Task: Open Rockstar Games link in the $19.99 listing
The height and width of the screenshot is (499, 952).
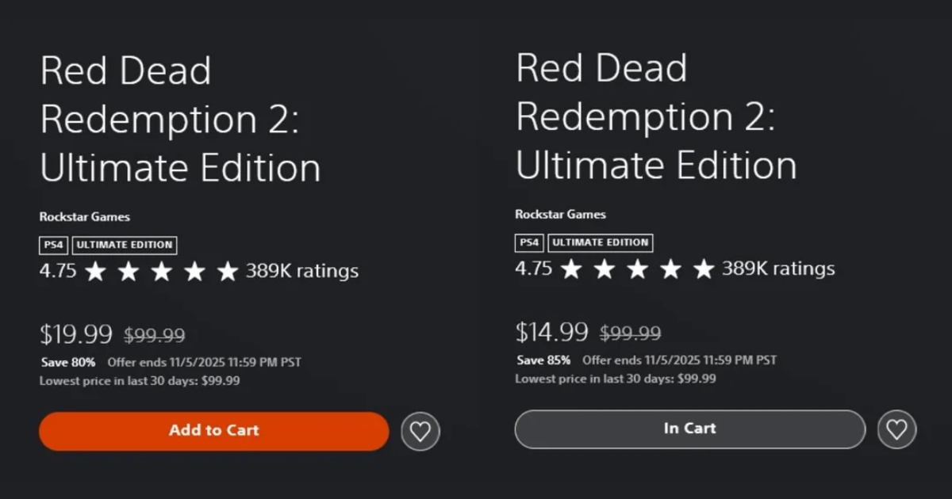Action: point(84,217)
